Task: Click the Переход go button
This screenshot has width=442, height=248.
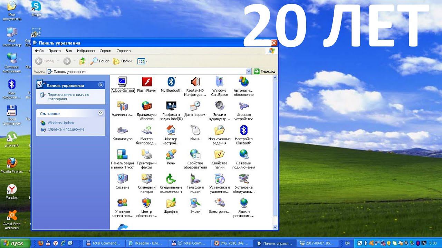Action: pyautogui.click(x=265, y=71)
